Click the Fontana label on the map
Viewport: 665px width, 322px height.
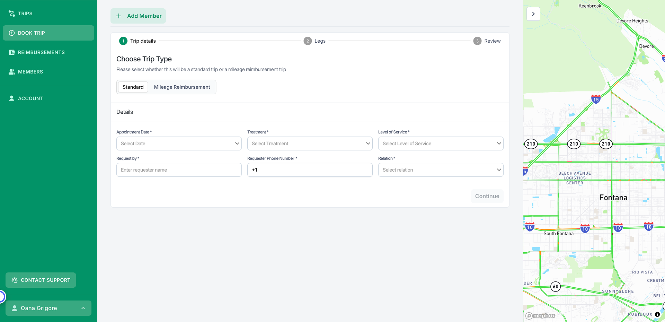613,198
